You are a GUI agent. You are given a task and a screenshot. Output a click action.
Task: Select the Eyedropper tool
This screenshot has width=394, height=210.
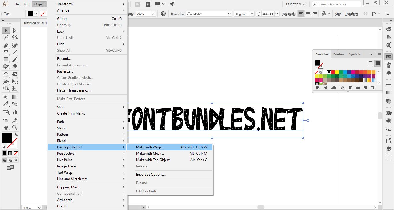pyautogui.click(x=6, y=104)
